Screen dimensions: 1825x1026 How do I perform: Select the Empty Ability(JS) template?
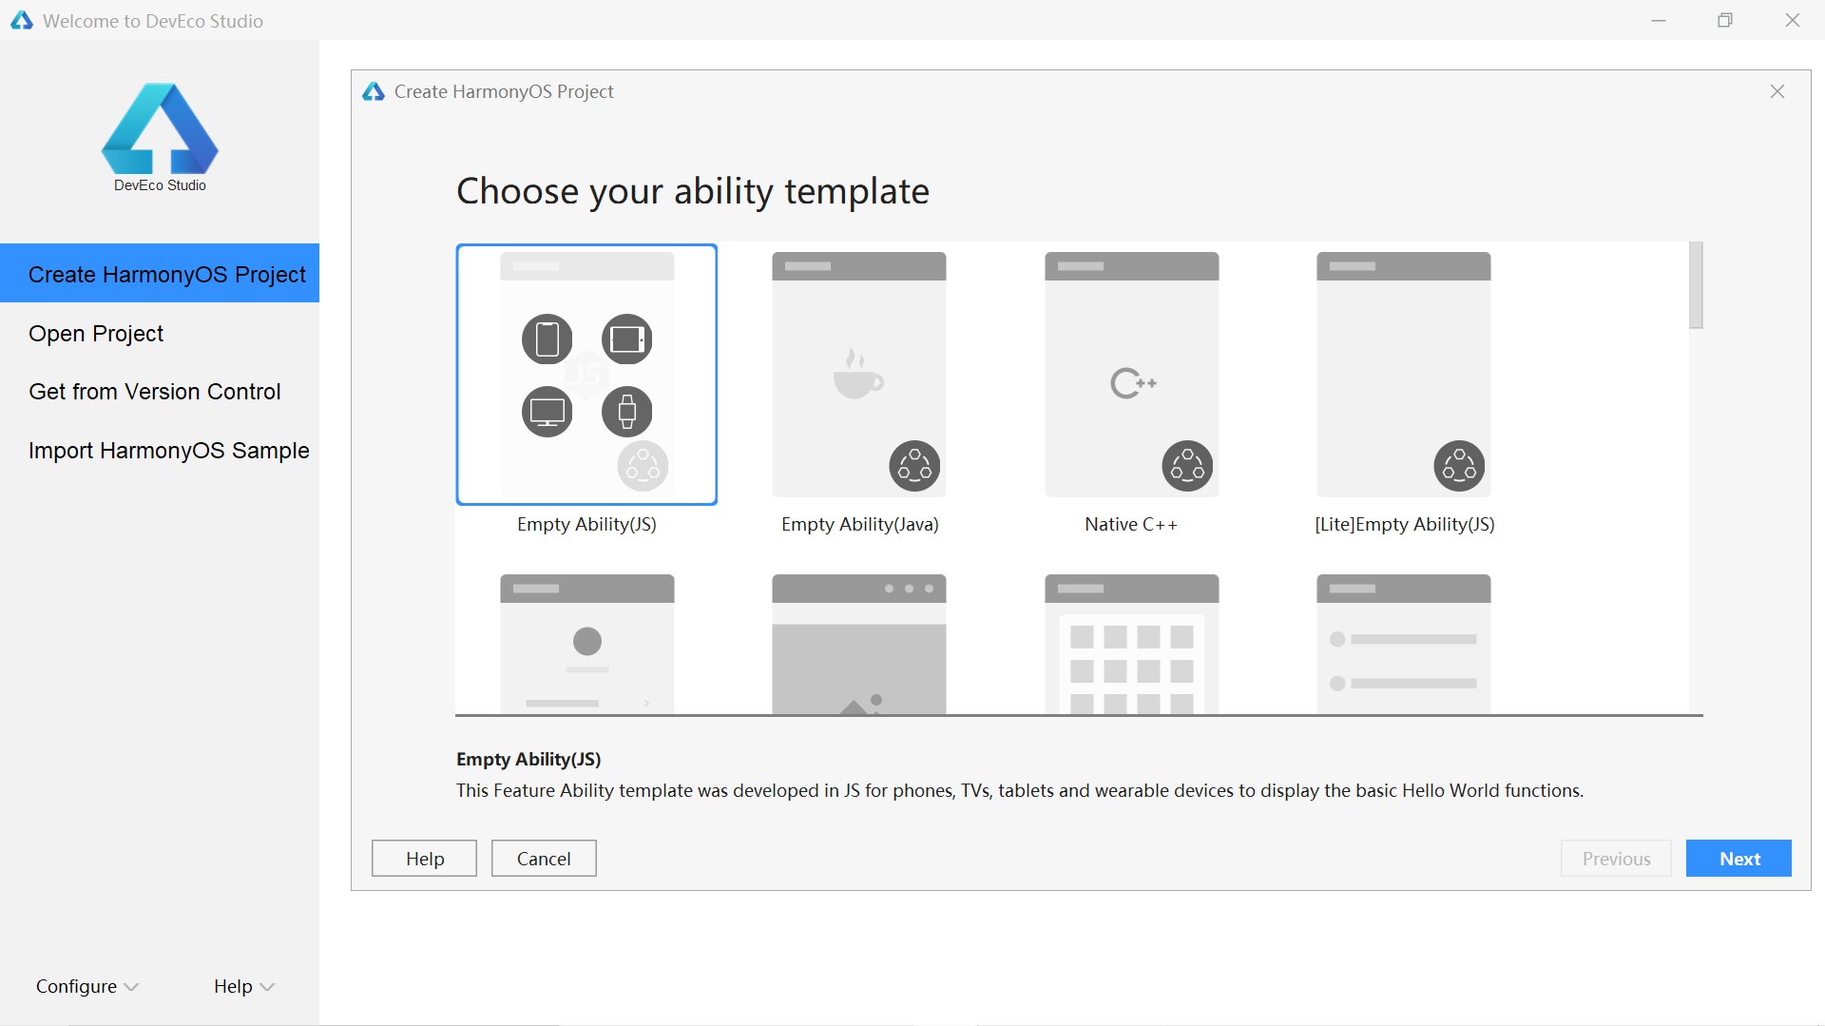pyautogui.click(x=586, y=375)
